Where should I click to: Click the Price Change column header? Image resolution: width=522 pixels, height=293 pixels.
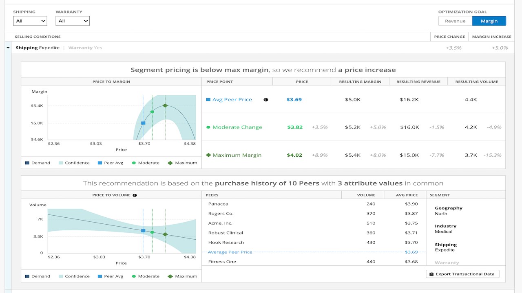(449, 37)
